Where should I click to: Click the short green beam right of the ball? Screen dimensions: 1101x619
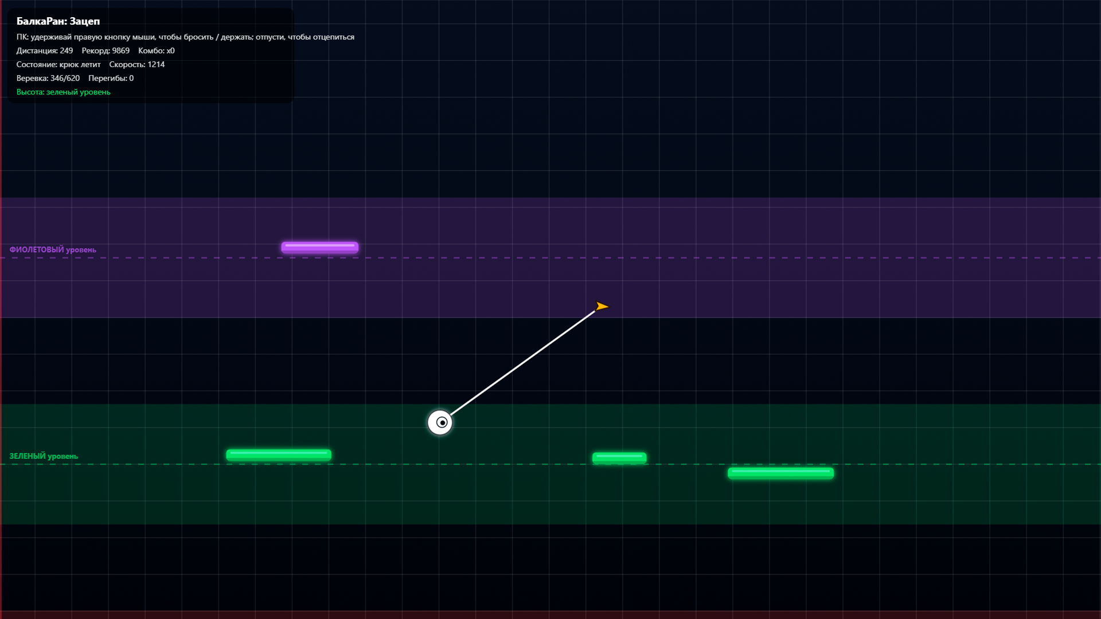(619, 457)
